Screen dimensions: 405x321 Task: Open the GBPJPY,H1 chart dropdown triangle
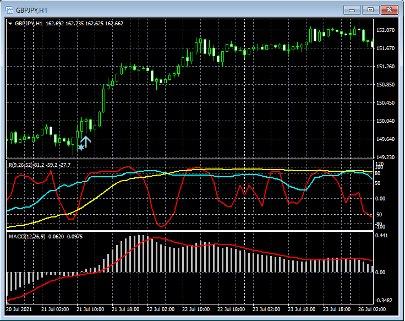(x=10, y=24)
